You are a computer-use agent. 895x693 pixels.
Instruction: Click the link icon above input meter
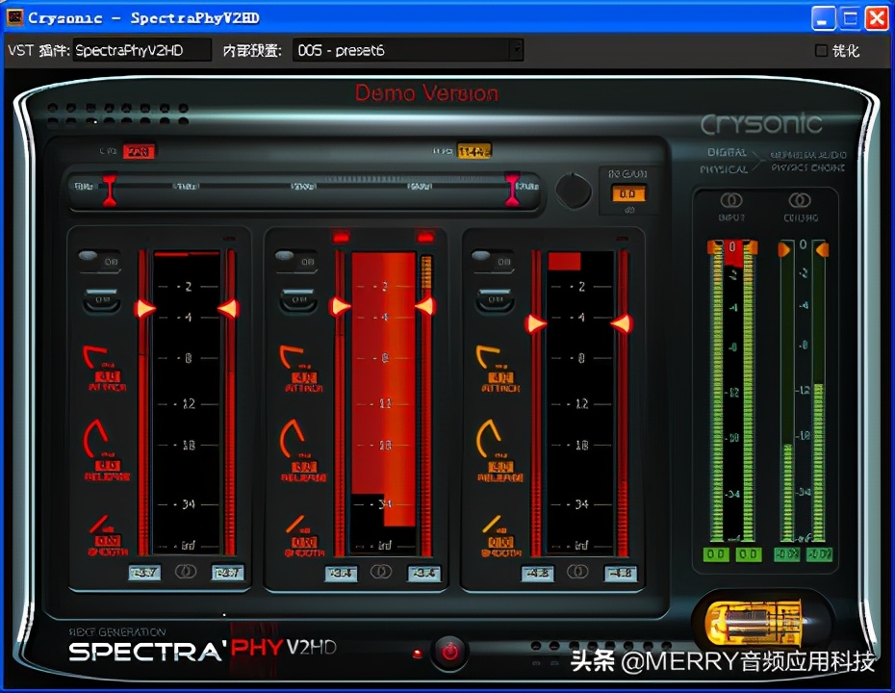[731, 200]
